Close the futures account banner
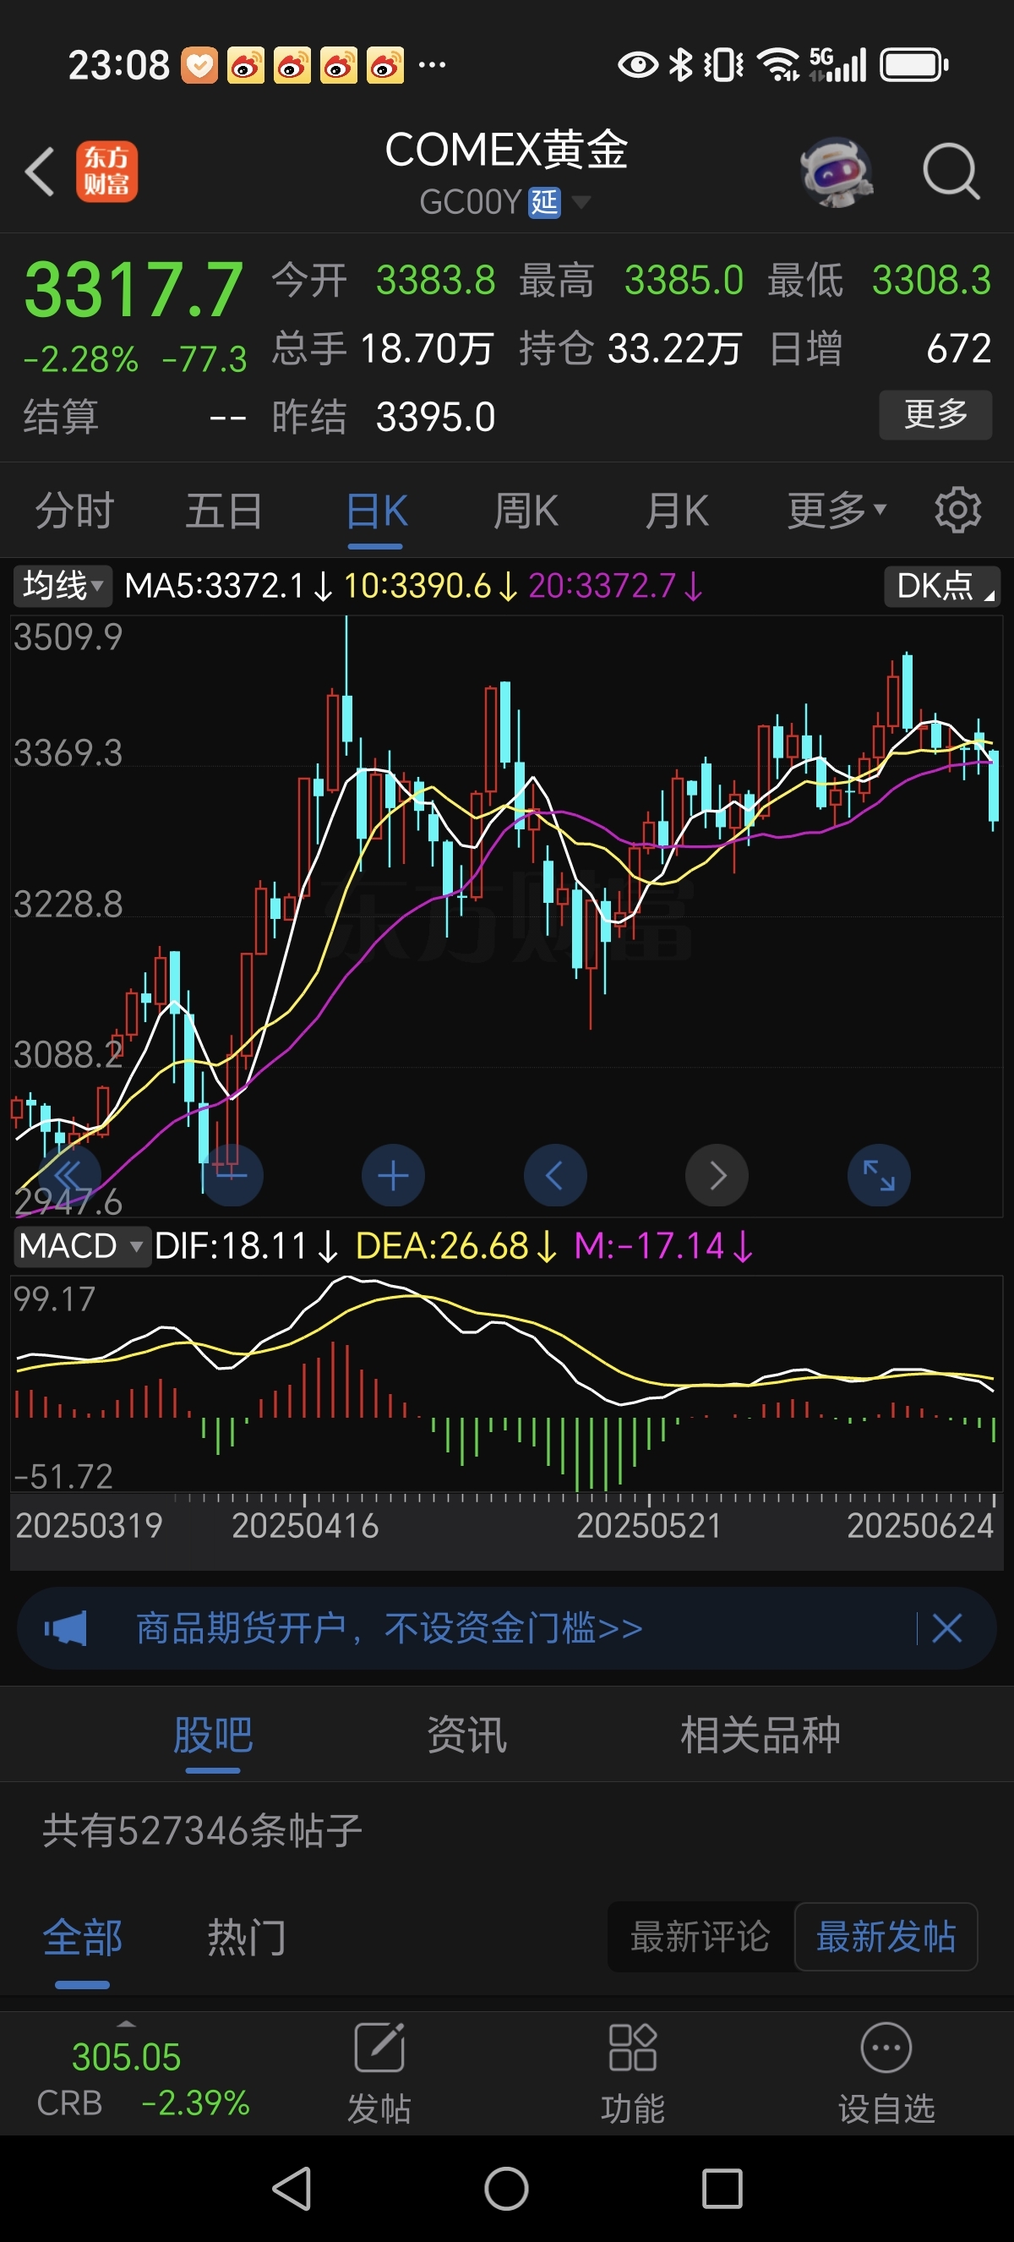The width and height of the screenshot is (1014, 2242). pos(946,1627)
